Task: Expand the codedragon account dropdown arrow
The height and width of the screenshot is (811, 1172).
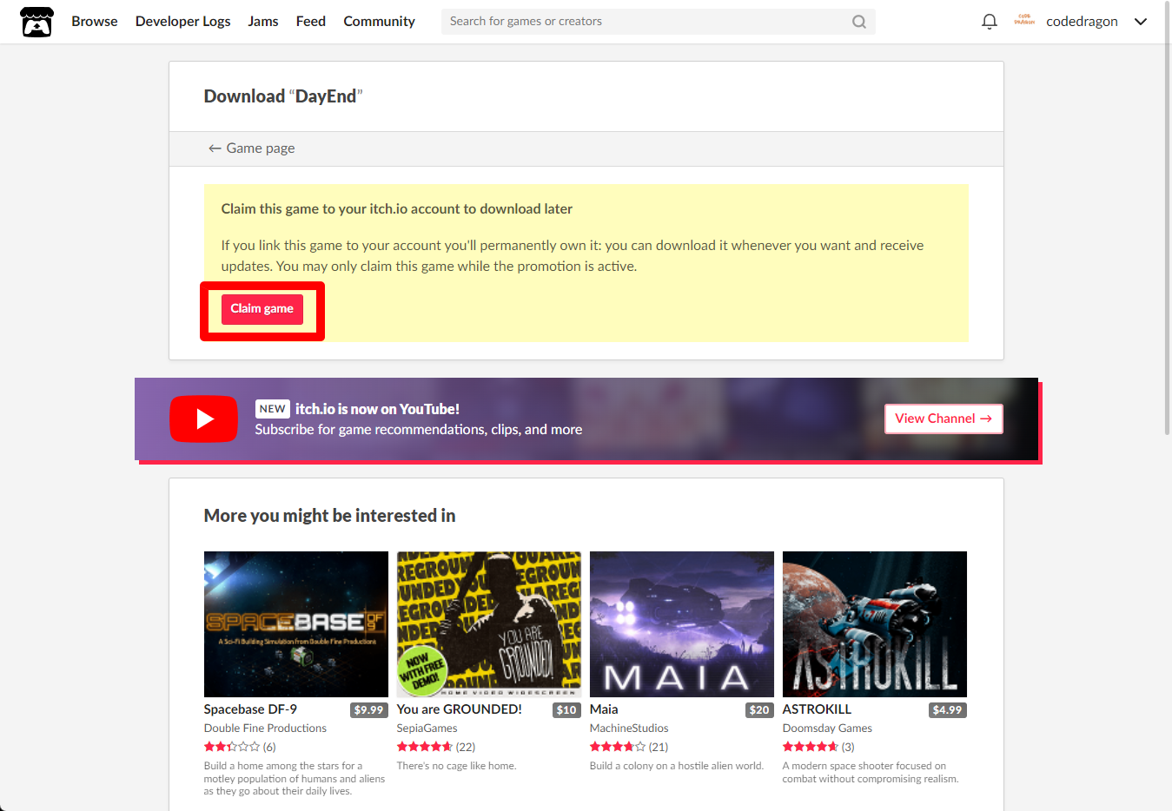Action: pyautogui.click(x=1141, y=22)
